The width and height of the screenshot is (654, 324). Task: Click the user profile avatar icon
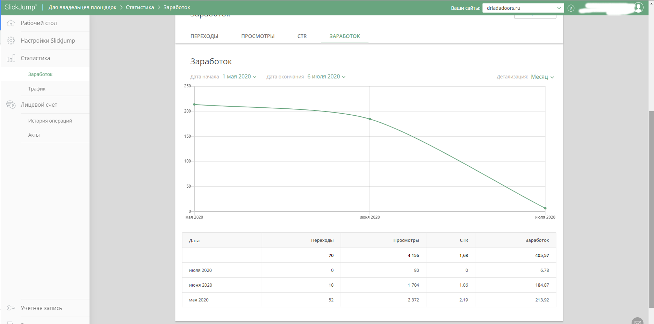tap(638, 8)
